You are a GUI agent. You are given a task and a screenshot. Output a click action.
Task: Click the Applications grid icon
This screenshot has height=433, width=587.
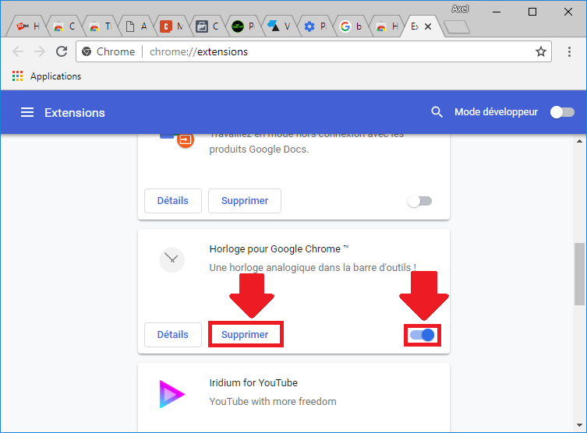pos(17,76)
